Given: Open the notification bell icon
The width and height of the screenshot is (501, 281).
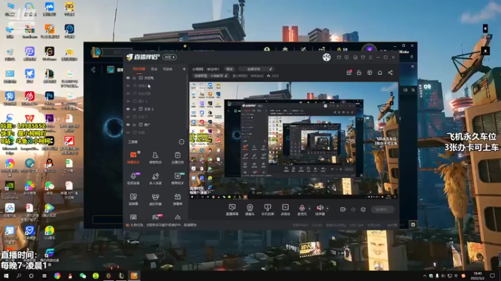Looking at the screenshot, I should tap(380, 72).
